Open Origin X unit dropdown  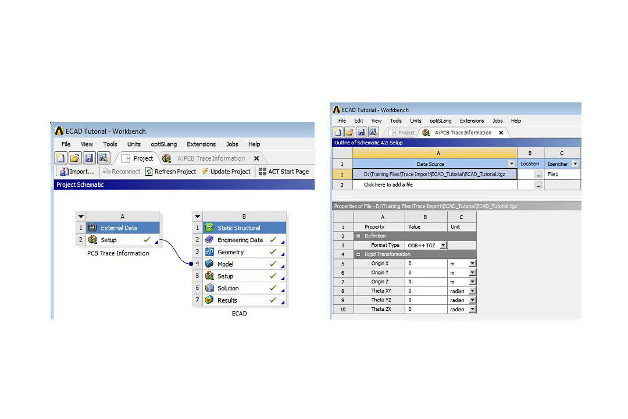pos(473,264)
